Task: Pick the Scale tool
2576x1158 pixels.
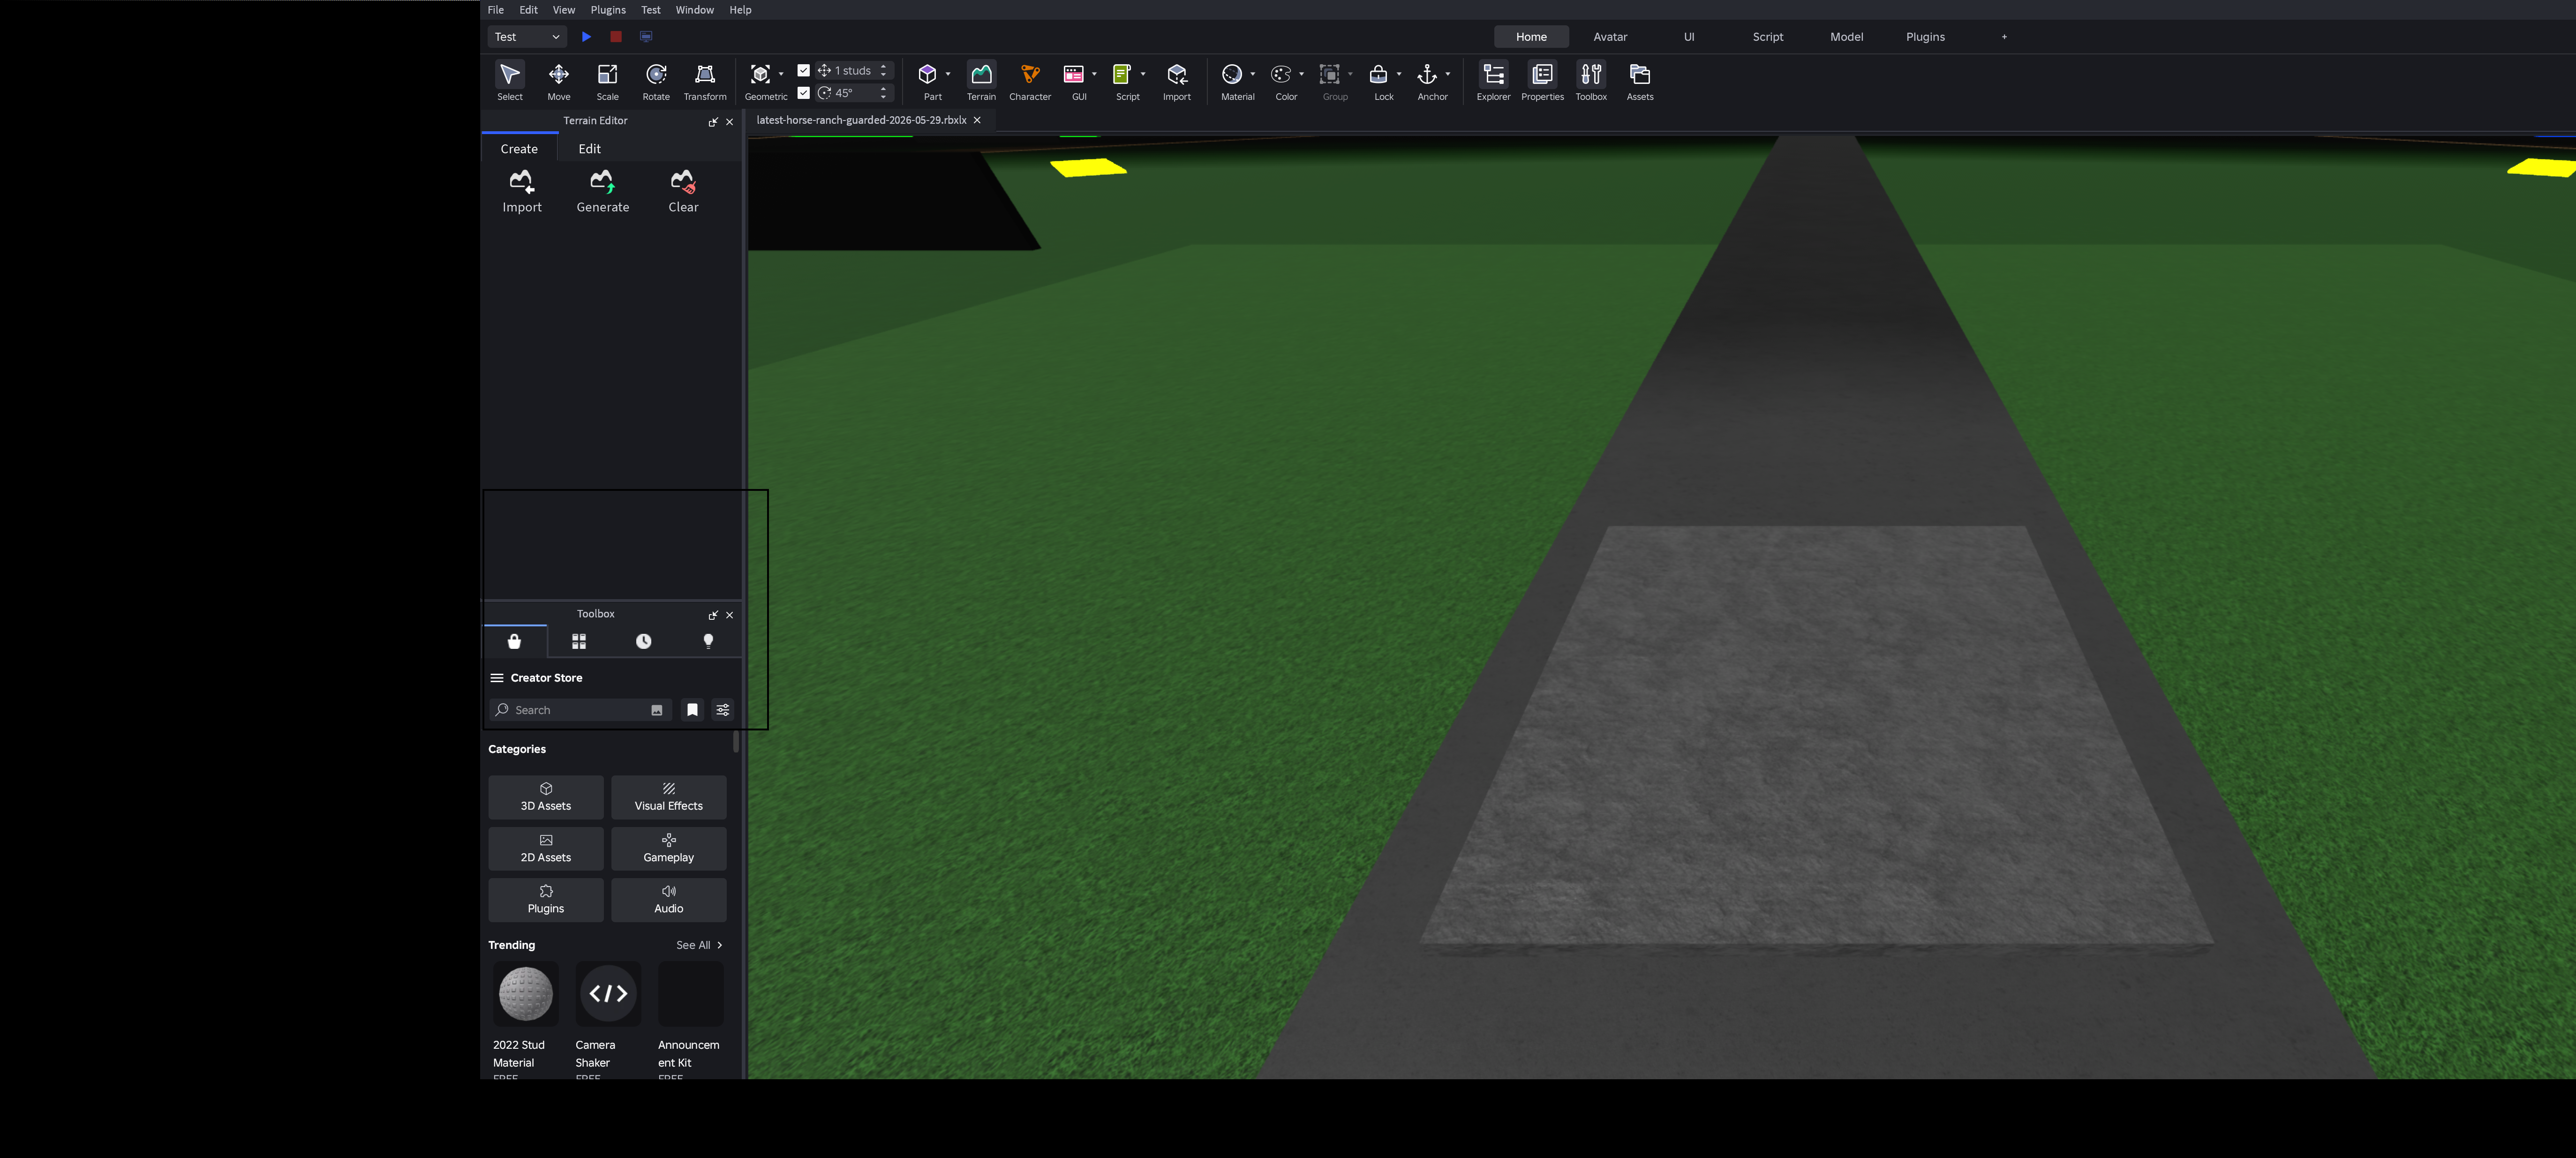Action: (607, 81)
